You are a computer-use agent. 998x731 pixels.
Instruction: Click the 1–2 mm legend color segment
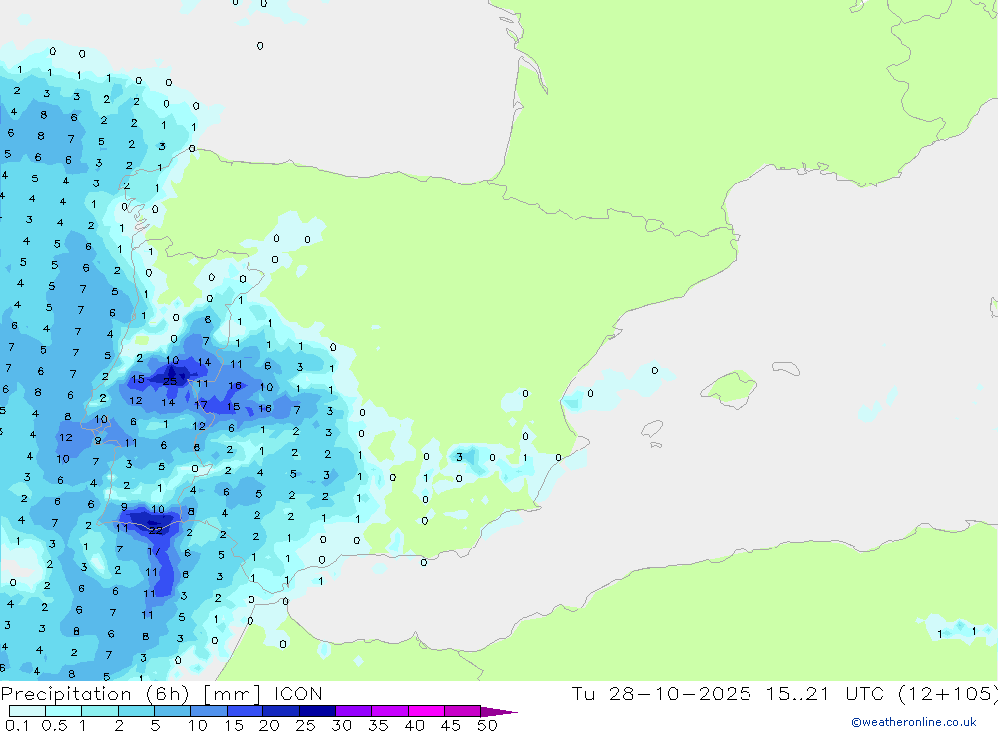click(100, 711)
